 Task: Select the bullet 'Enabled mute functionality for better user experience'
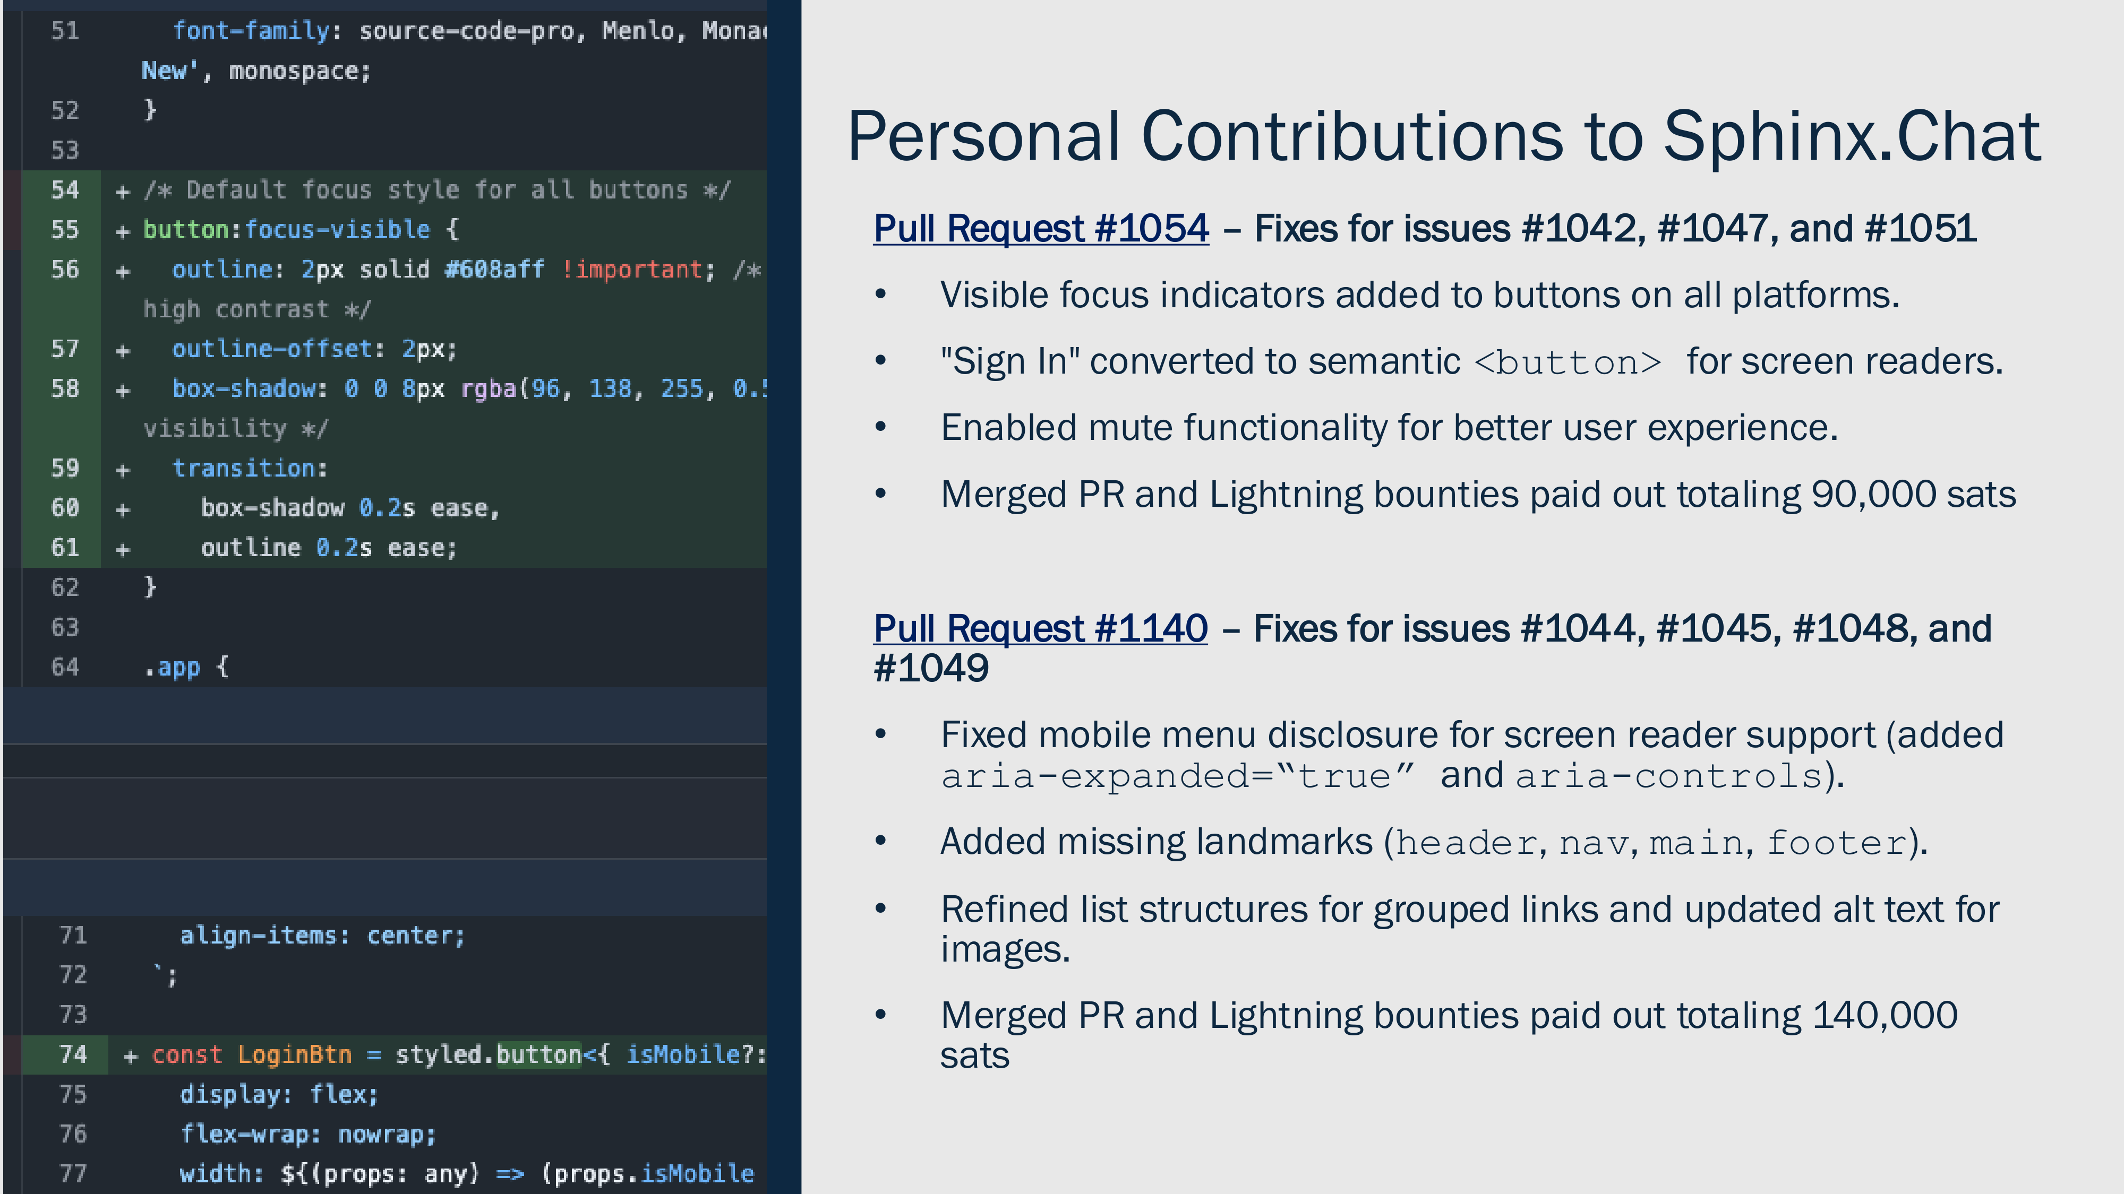point(1389,428)
